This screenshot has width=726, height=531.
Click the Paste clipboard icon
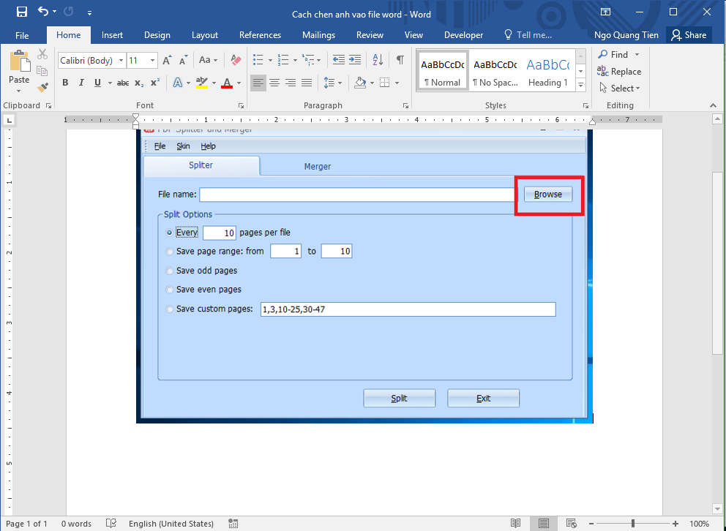coord(19,61)
